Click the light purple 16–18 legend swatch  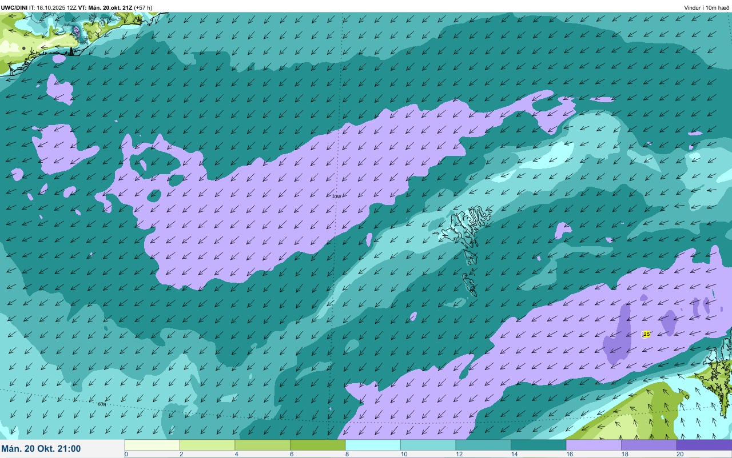tap(594, 445)
